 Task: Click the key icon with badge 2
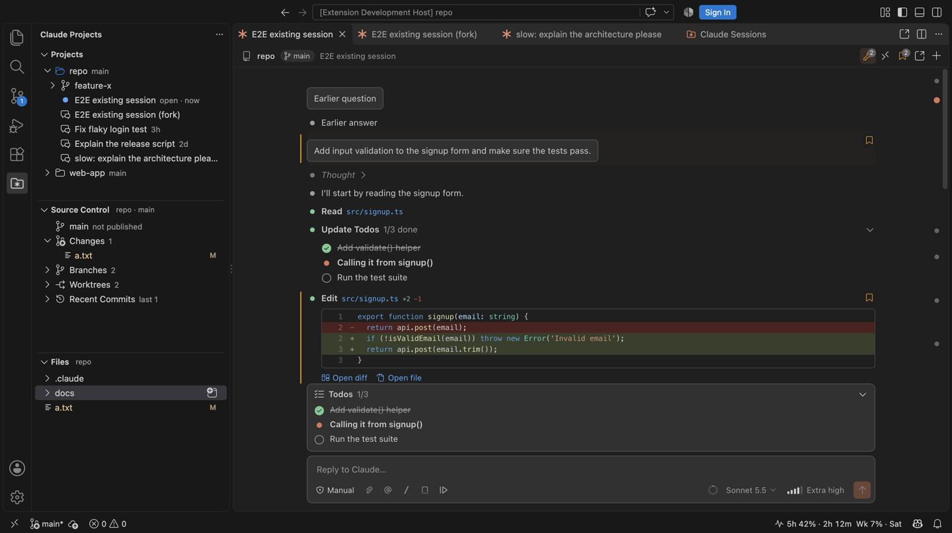coord(868,56)
